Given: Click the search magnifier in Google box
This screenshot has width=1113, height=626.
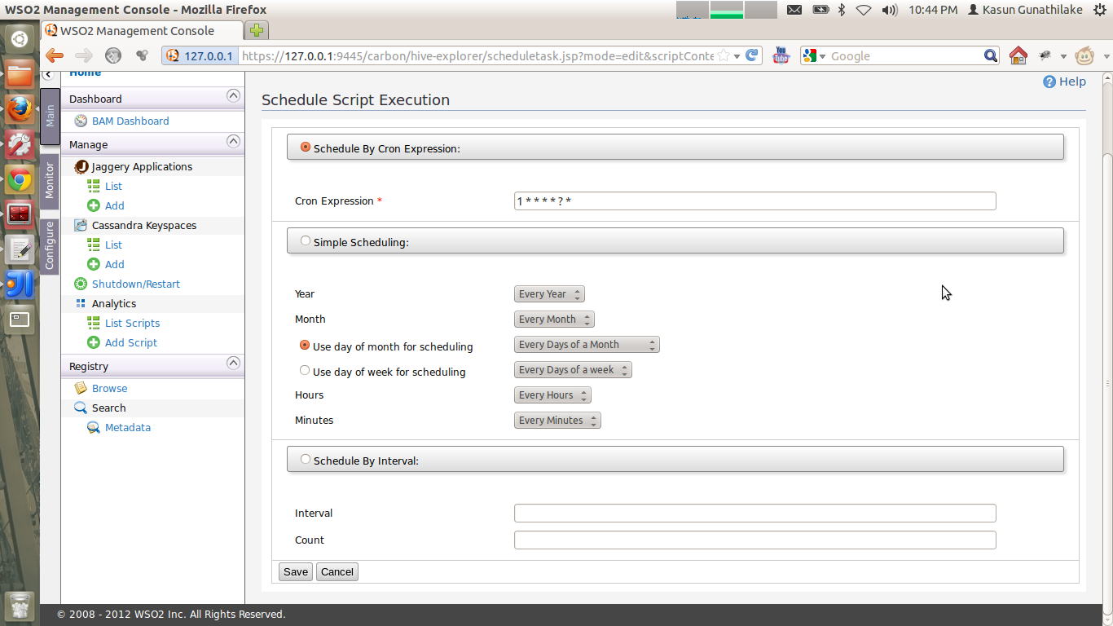Looking at the screenshot, I should point(991,55).
